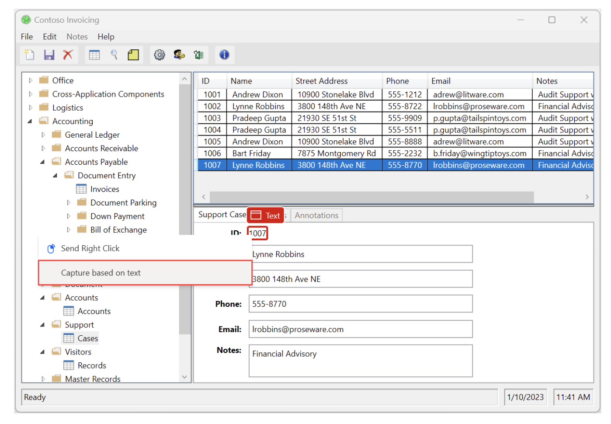The height and width of the screenshot is (424, 611).
Task: Click the mouse icon beside Send Right Click
Action: (51, 248)
